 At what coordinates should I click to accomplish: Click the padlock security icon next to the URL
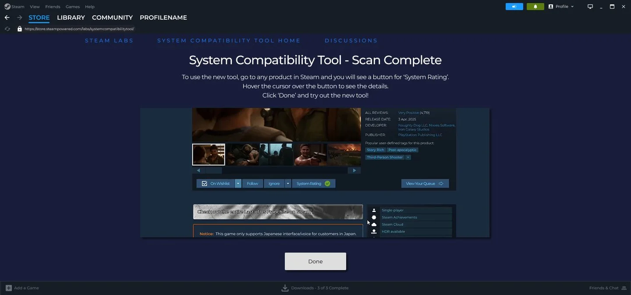coord(19,29)
